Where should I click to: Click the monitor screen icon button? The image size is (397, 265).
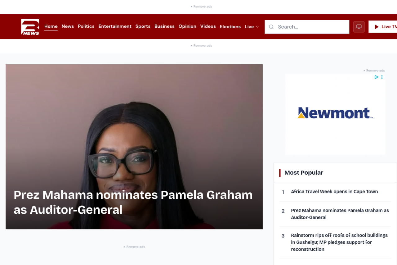(359, 27)
